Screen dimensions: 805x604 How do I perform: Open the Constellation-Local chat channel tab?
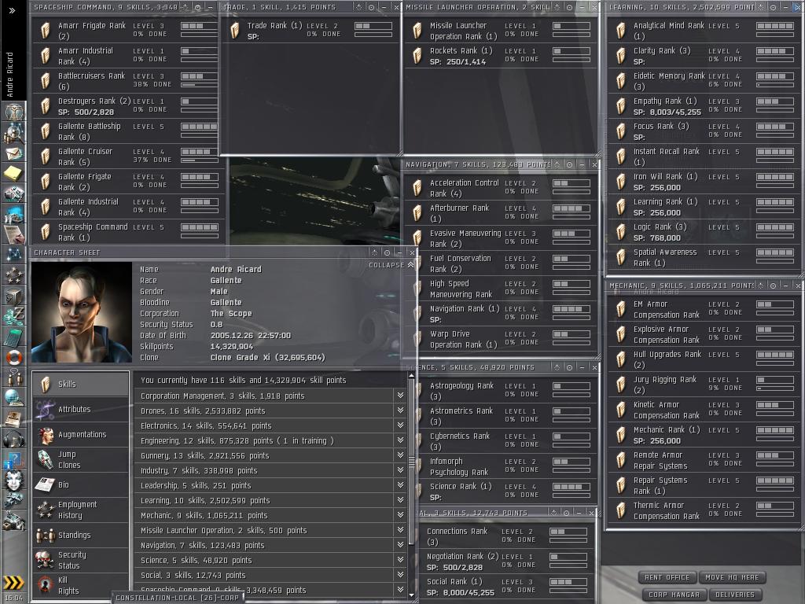(x=177, y=598)
